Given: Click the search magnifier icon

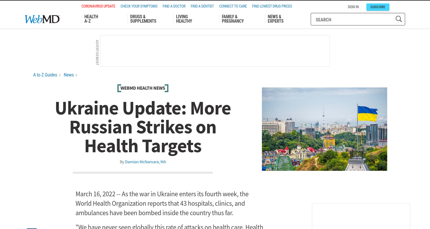Looking at the screenshot, I should tap(399, 19).
